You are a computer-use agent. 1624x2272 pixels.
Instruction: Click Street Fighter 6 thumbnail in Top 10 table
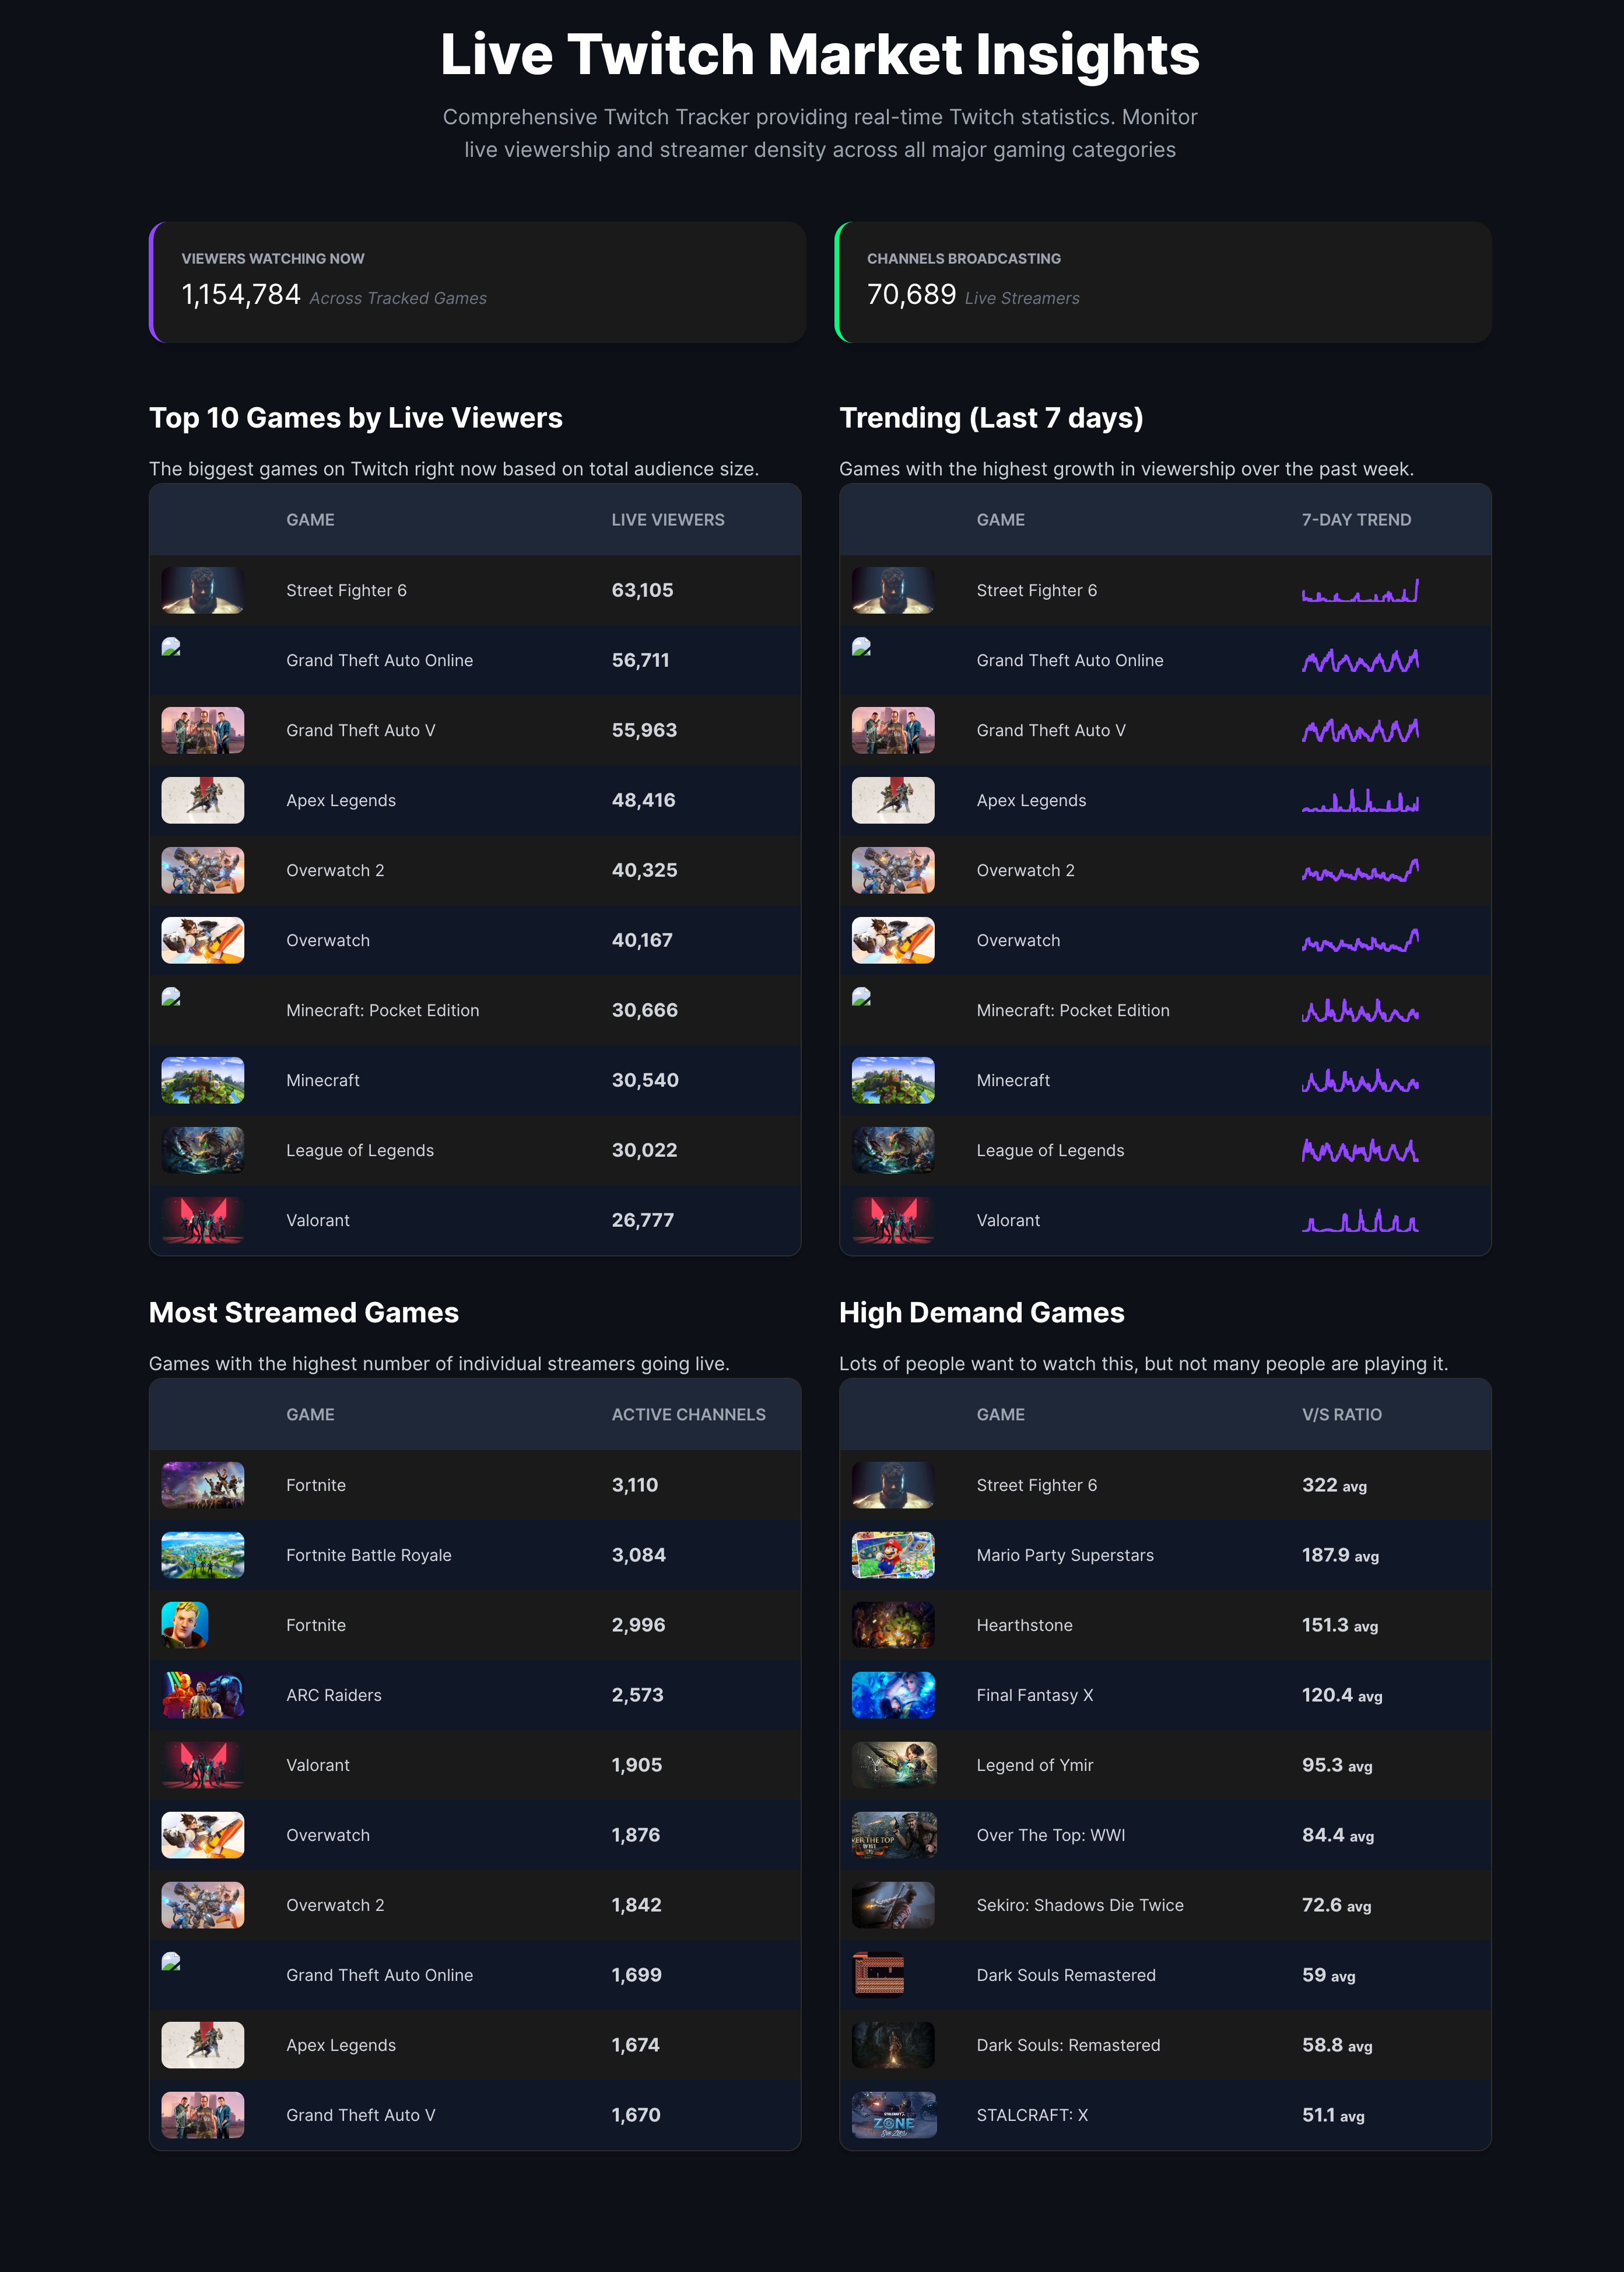(202, 590)
